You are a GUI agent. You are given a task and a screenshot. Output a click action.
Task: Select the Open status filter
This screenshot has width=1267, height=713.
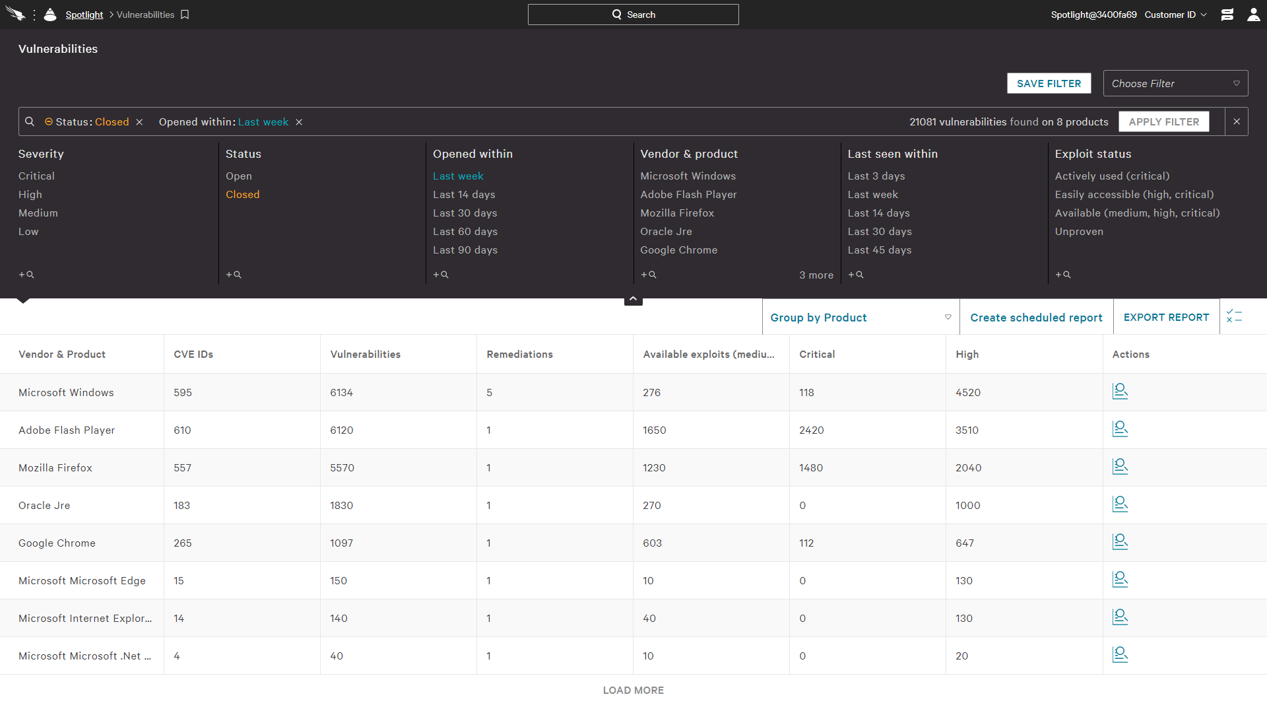click(x=239, y=176)
